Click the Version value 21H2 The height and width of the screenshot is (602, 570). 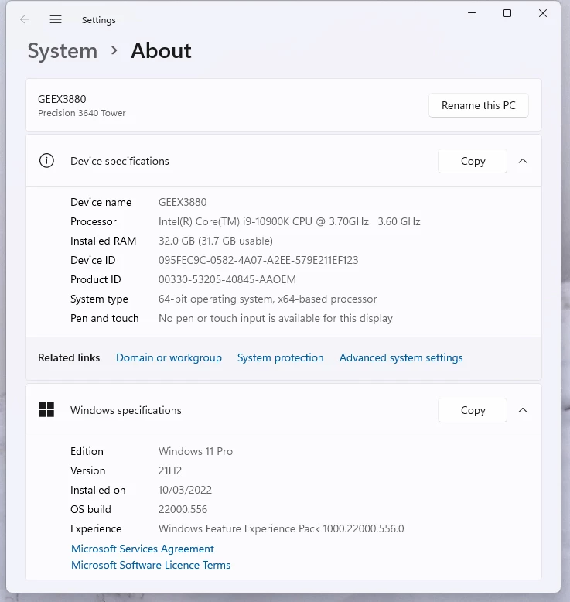[x=170, y=470]
